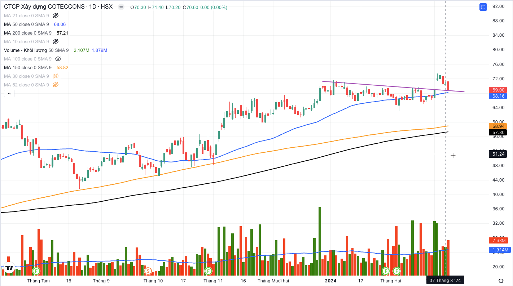Toggle orange eye icon for MA 30

tap(55, 76)
